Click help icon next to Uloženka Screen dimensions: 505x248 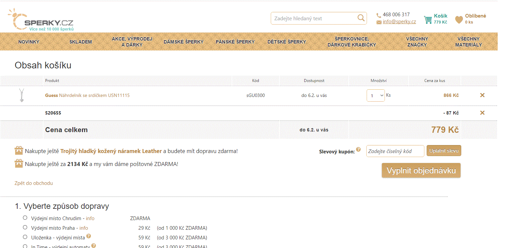(x=89, y=236)
